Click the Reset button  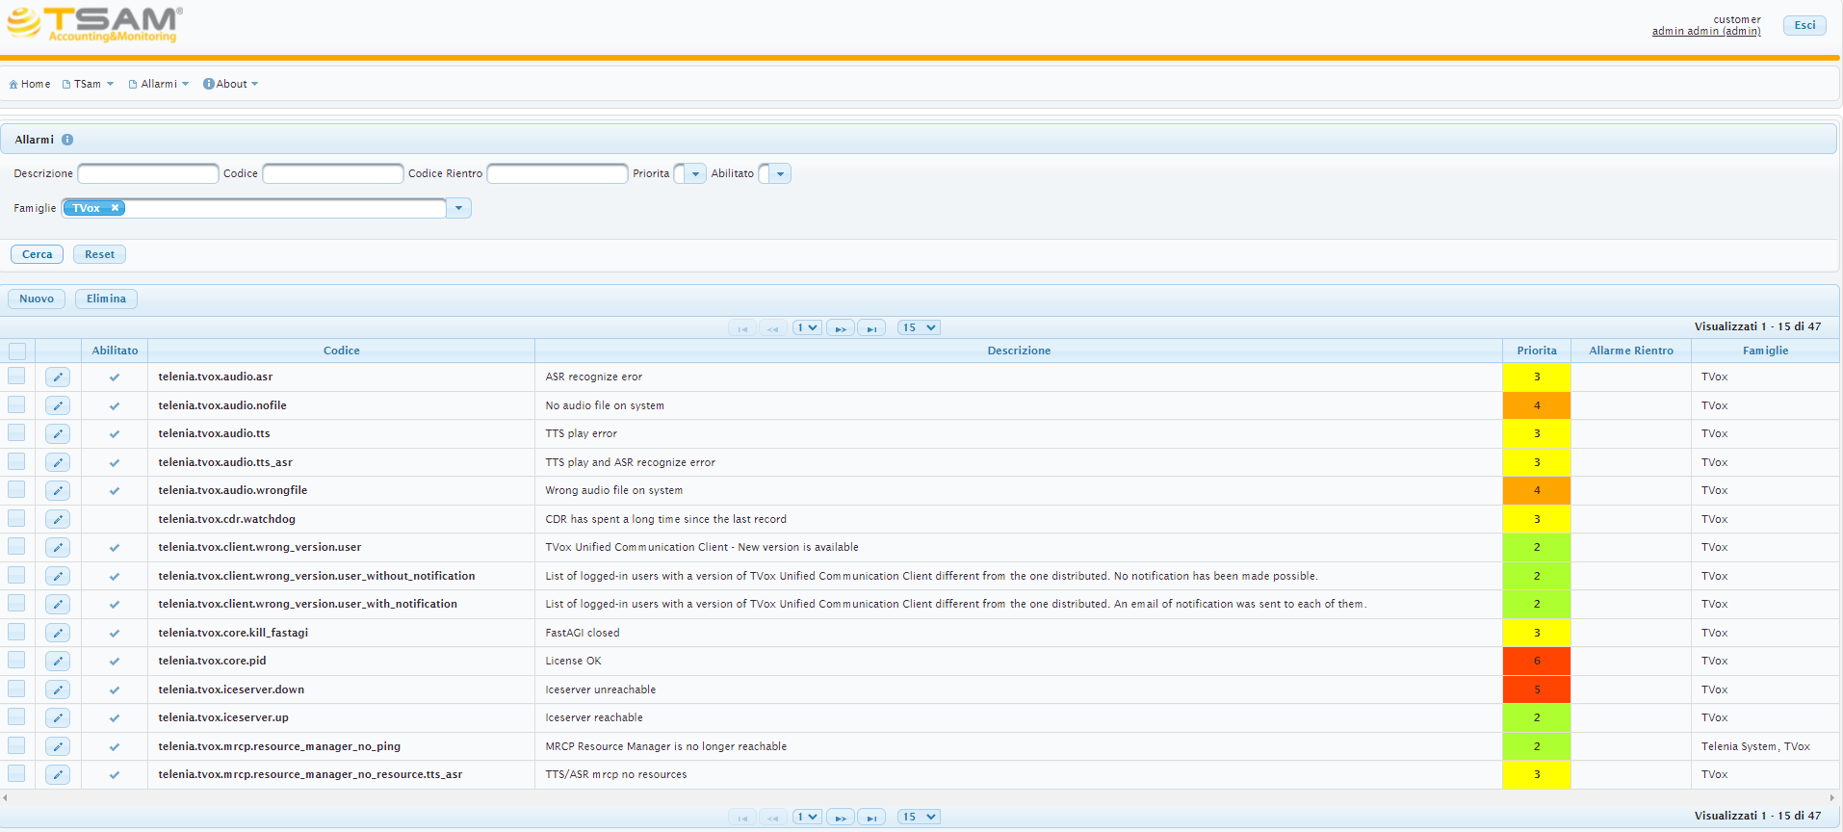(x=99, y=254)
